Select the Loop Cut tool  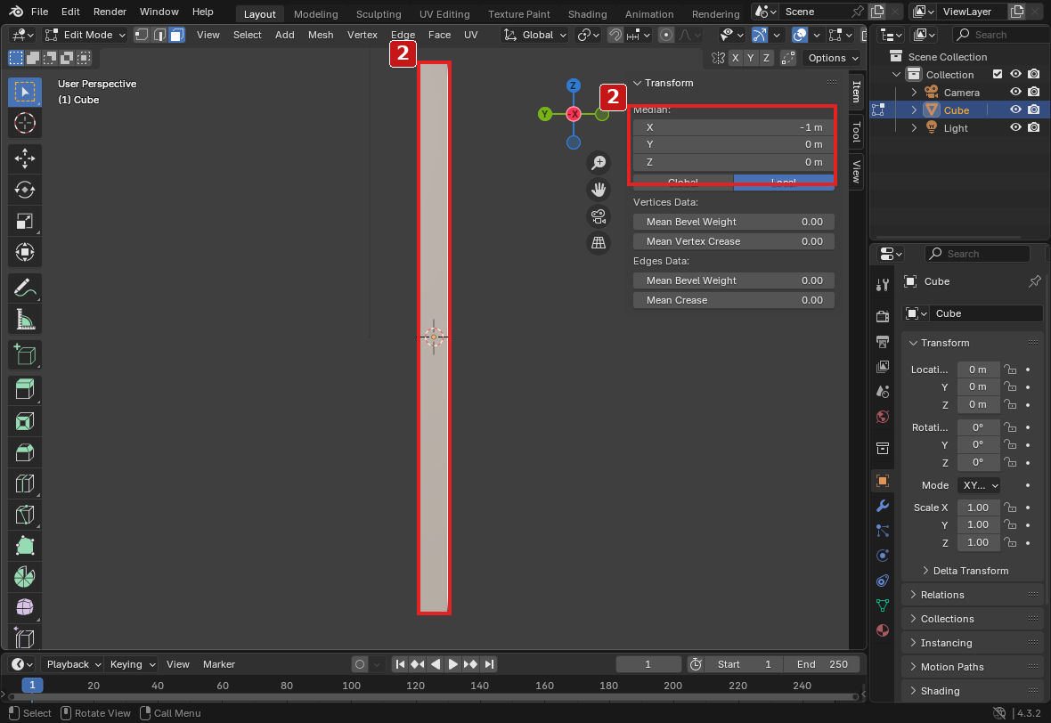[25, 483]
